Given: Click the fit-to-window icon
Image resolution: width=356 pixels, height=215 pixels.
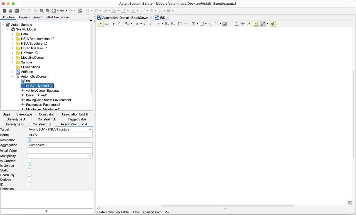Looking at the screenshot, I should coord(54,11).
